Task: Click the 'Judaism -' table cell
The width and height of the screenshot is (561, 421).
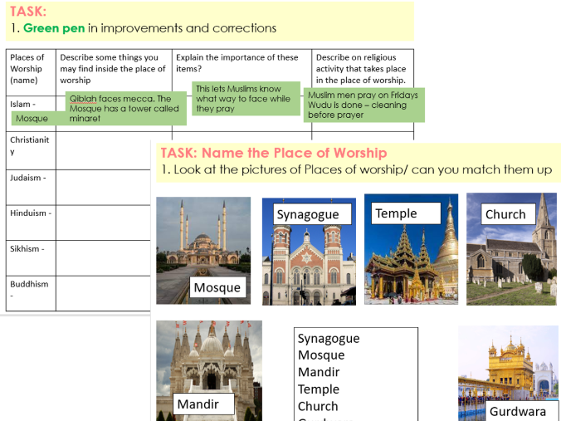Action: coord(31,187)
